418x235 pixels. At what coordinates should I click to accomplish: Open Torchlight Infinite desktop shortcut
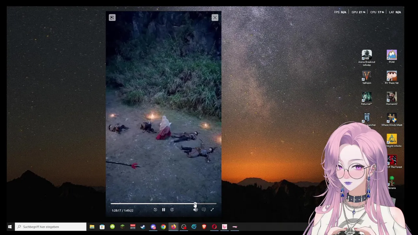pos(392,141)
